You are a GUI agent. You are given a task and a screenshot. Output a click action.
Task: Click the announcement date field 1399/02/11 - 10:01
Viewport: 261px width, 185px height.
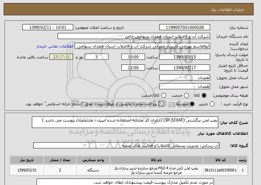48,27
